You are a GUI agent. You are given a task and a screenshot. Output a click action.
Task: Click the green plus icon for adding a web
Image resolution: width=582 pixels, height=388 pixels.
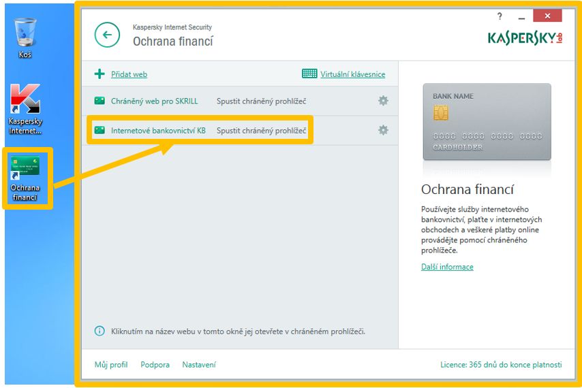pyautogui.click(x=99, y=74)
